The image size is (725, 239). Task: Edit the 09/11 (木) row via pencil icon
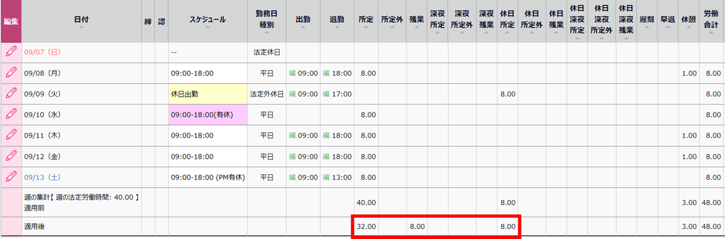click(x=11, y=136)
